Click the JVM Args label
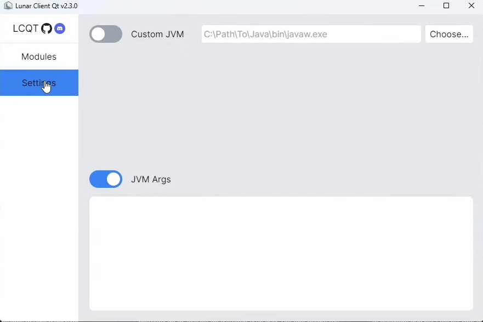The image size is (483, 322). (x=151, y=179)
